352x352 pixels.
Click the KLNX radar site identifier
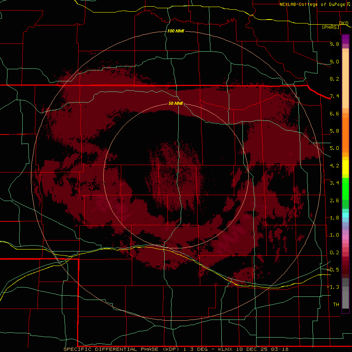click(x=225, y=349)
